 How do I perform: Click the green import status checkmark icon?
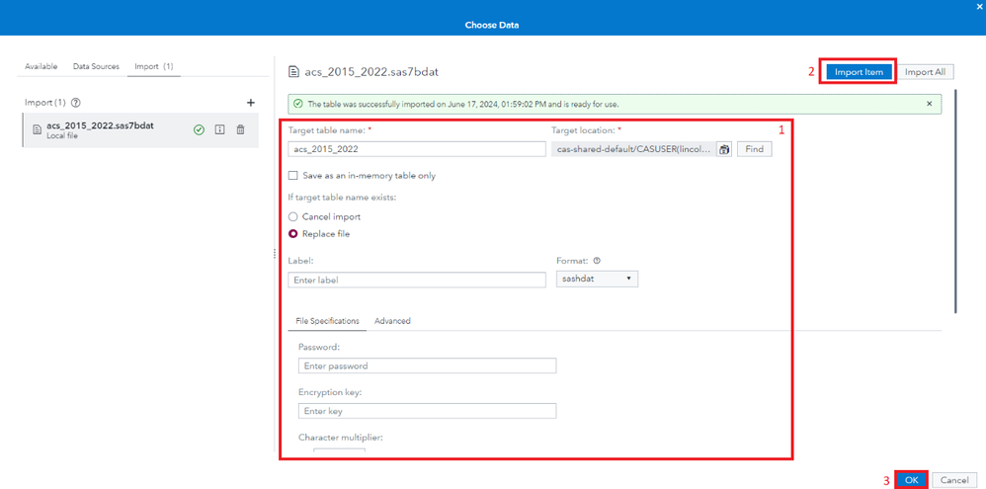pos(199,129)
